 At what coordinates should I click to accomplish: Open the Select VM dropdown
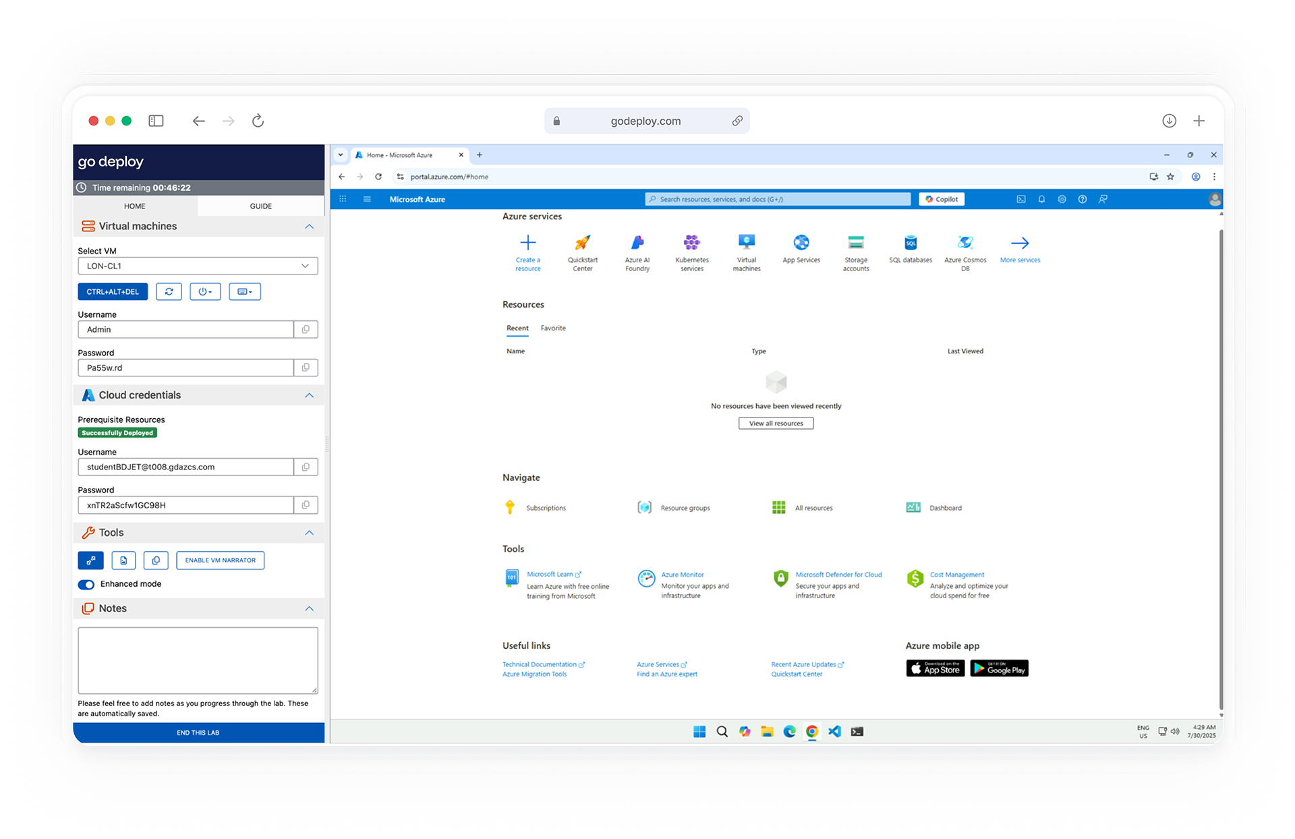[198, 266]
